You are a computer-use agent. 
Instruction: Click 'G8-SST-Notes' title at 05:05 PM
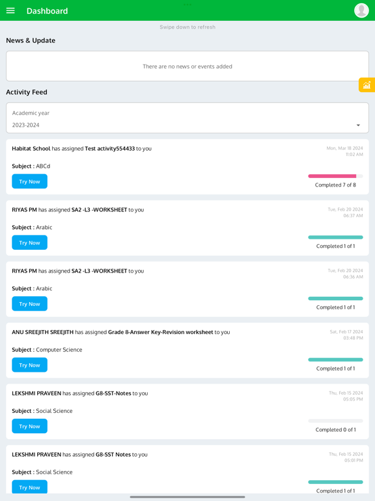113,393
